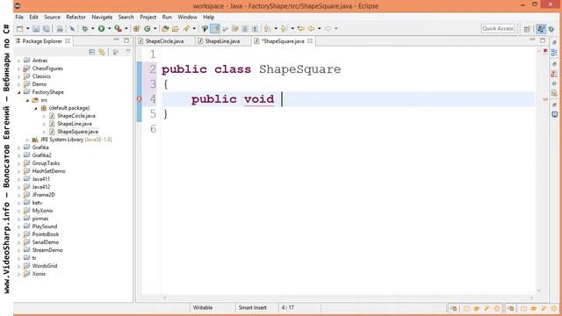The height and width of the screenshot is (316, 562).
Task: Click the error marker beside line 4
Action: (139, 99)
